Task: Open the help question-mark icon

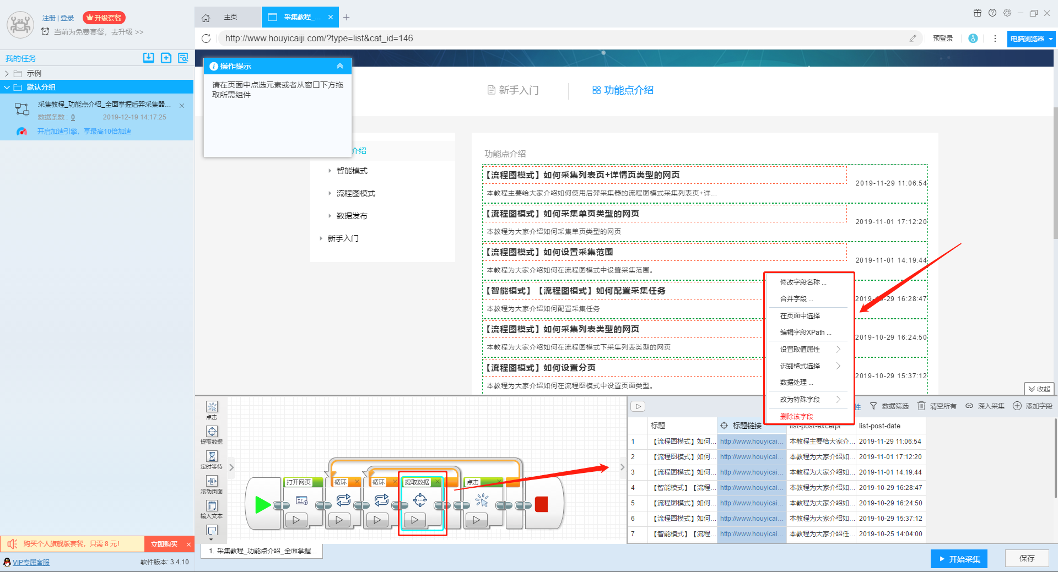Action: [992, 13]
